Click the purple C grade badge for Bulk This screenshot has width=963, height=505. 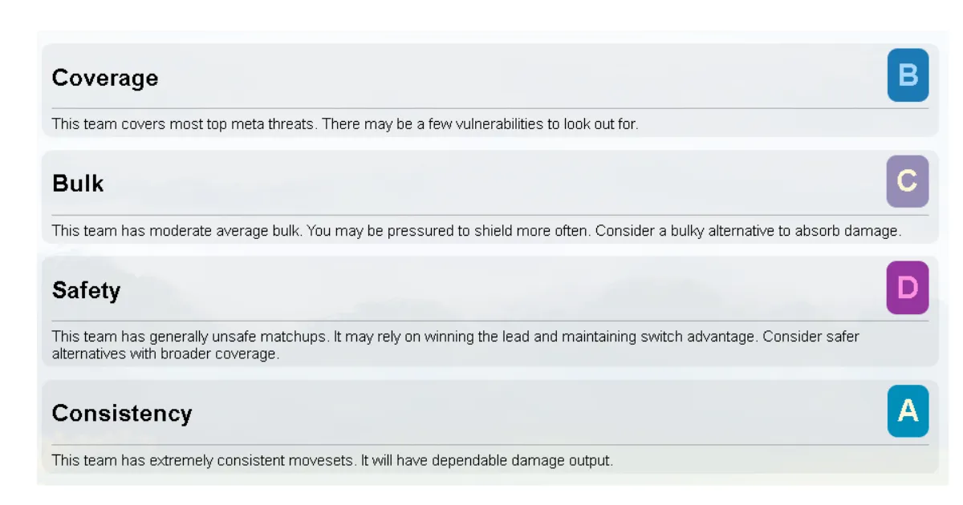[x=908, y=181]
